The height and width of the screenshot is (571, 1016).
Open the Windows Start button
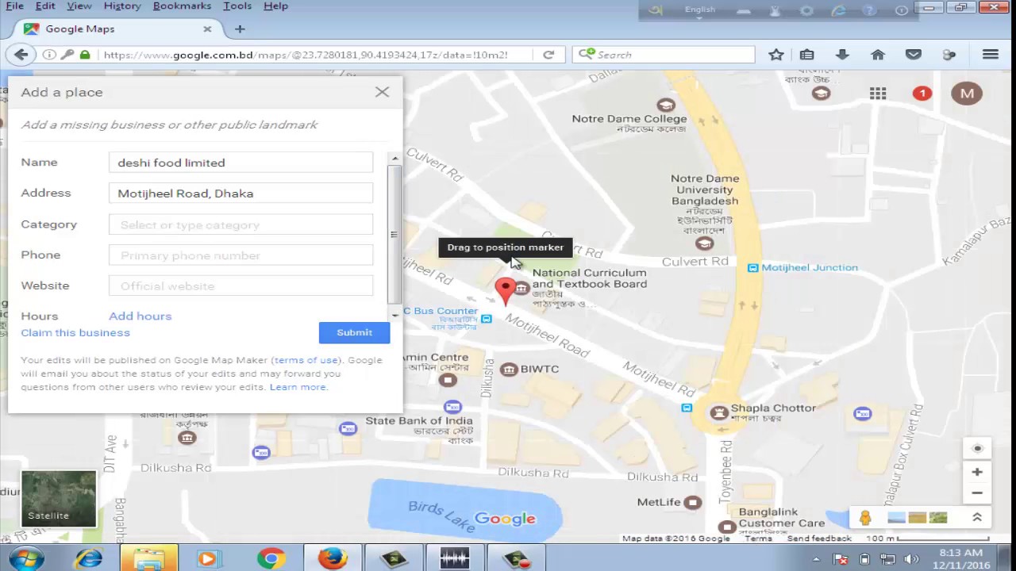25,558
